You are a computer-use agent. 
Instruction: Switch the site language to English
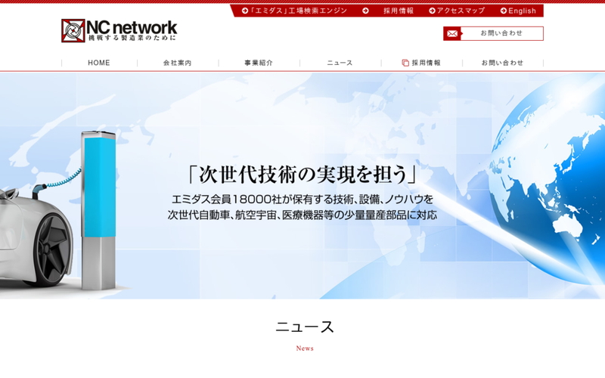click(522, 11)
